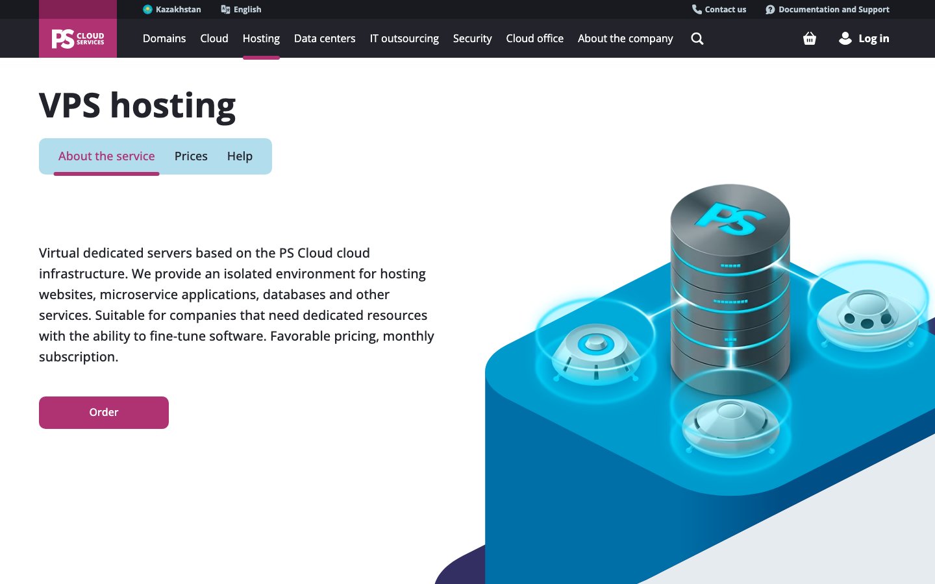
Task: Click the language translate icon
Action: click(225, 9)
